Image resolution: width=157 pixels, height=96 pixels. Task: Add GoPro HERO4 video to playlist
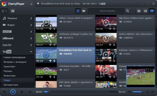(110, 45)
